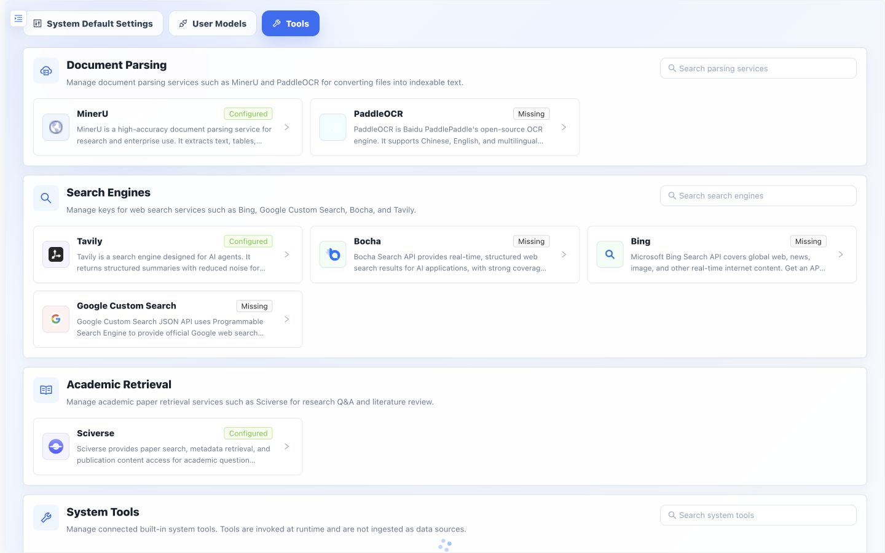Click the Academic Retrieval heading
885x553 pixels.
[x=119, y=385]
